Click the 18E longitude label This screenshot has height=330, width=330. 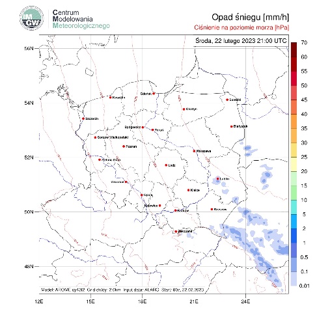pyautogui.click(x=142, y=301)
